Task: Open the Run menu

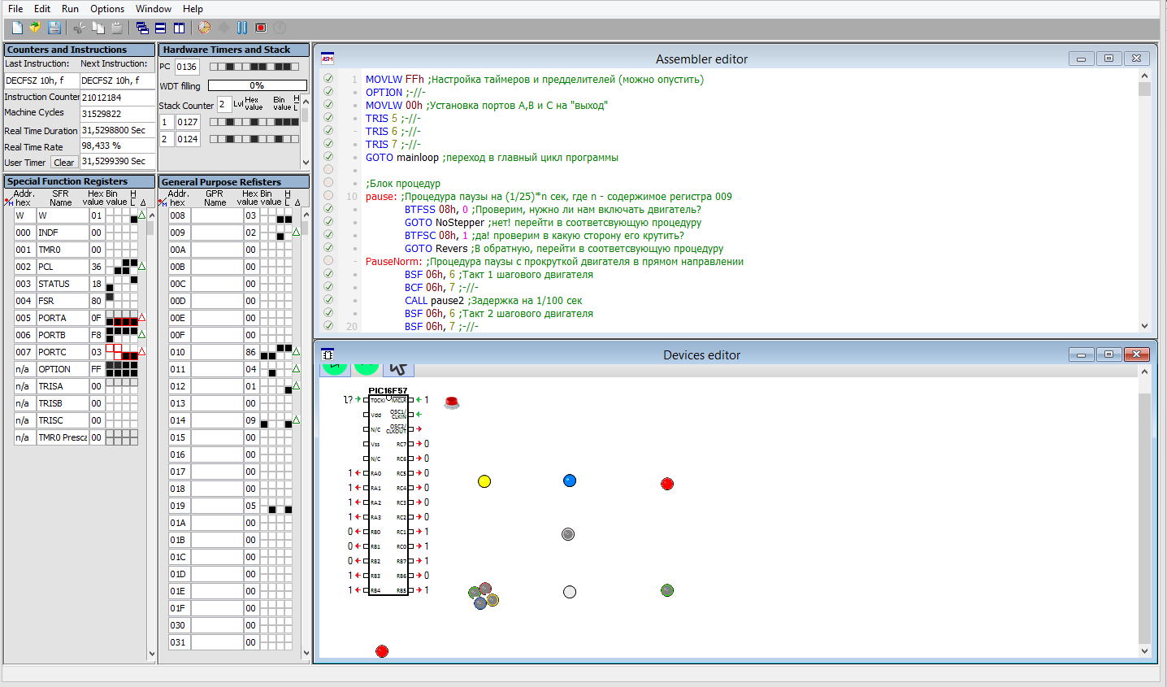Action: click(71, 9)
